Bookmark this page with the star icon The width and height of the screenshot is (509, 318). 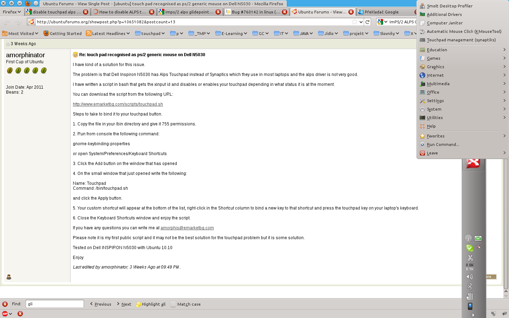pyautogui.click(x=354, y=22)
